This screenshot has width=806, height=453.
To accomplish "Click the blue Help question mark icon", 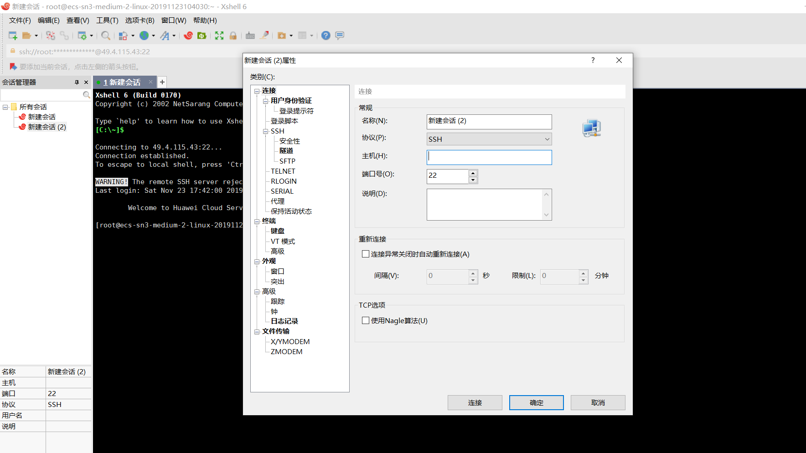I will point(325,36).
